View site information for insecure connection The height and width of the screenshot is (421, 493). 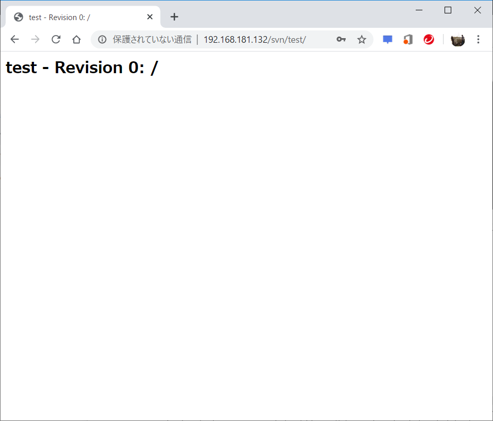[x=102, y=39]
